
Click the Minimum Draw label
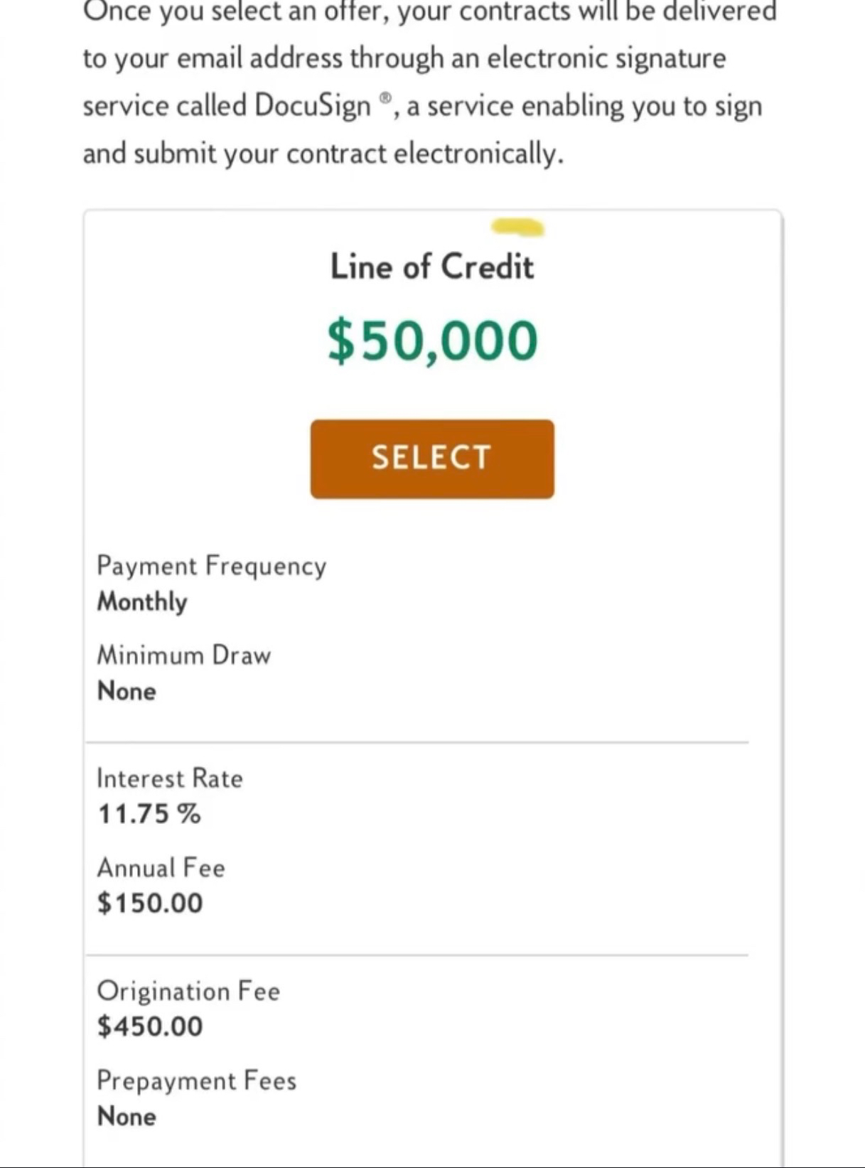(183, 655)
